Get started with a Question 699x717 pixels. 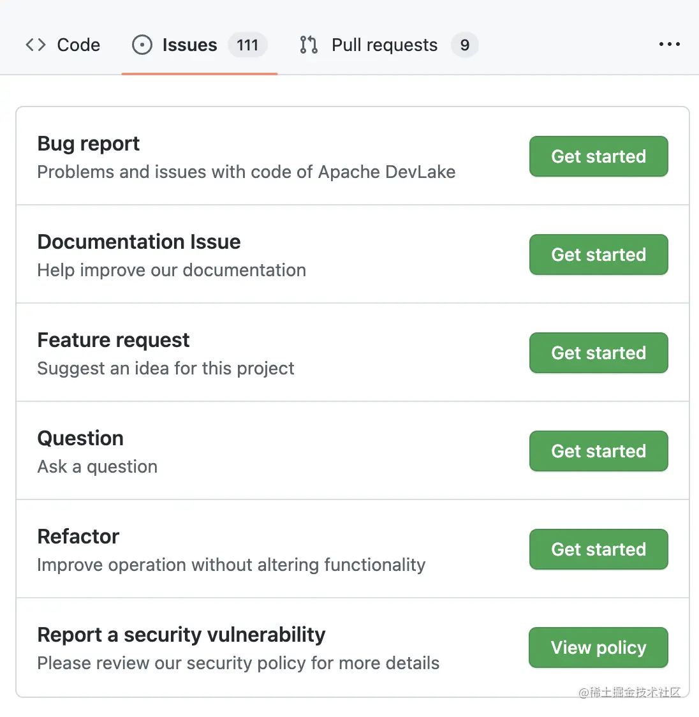(598, 451)
